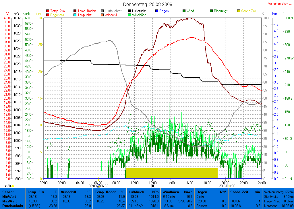The image size is (294, 209).
Task: Click the blue Regen legend square
Action: click(x=157, y=11)
